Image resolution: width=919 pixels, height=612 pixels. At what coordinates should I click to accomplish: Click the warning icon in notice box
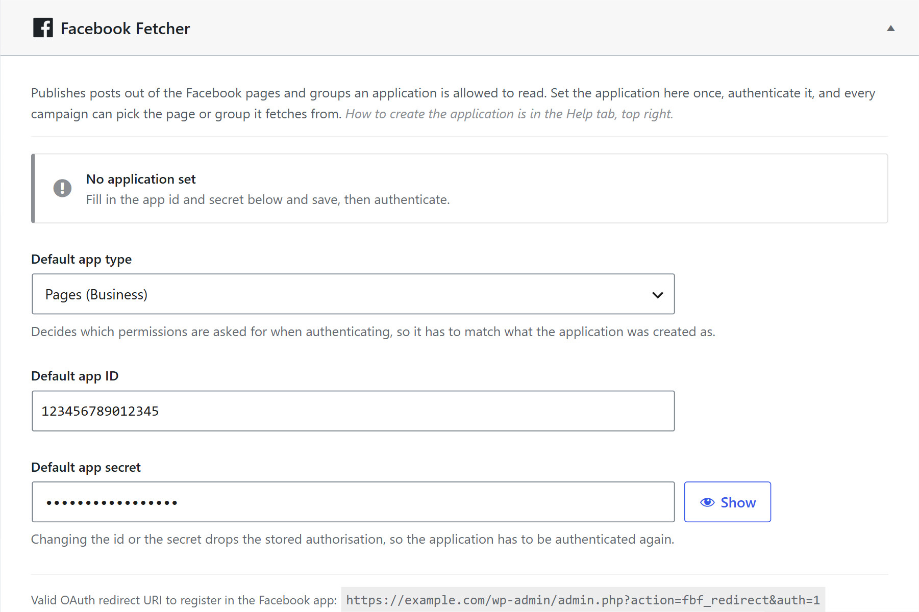(x=62, y=188)
